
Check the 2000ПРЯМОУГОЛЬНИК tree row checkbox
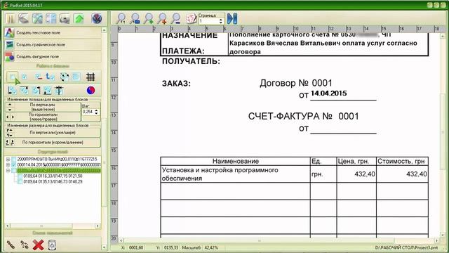(13, 160)
